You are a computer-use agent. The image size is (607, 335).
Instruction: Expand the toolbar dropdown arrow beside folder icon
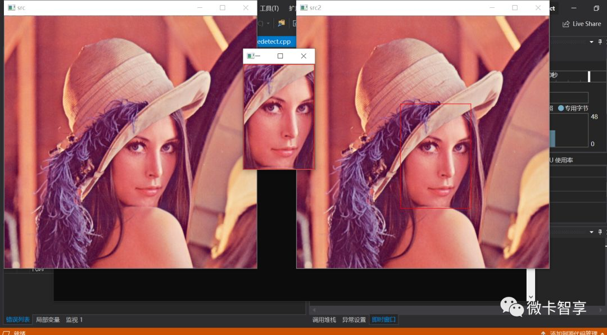(268, 23)
